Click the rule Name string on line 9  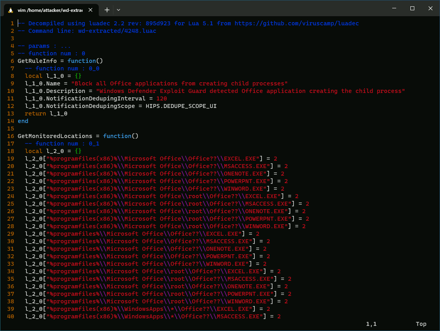click(179, 83)
